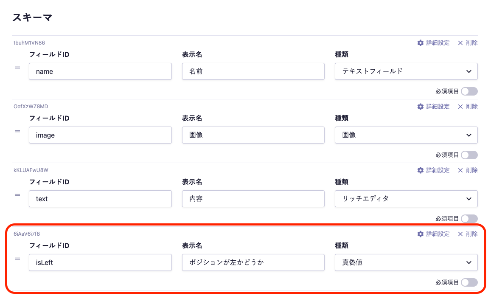Toggle 必須項目 for the name field
The height and width of the screenshot is (296, 488).
pos(469,91)
